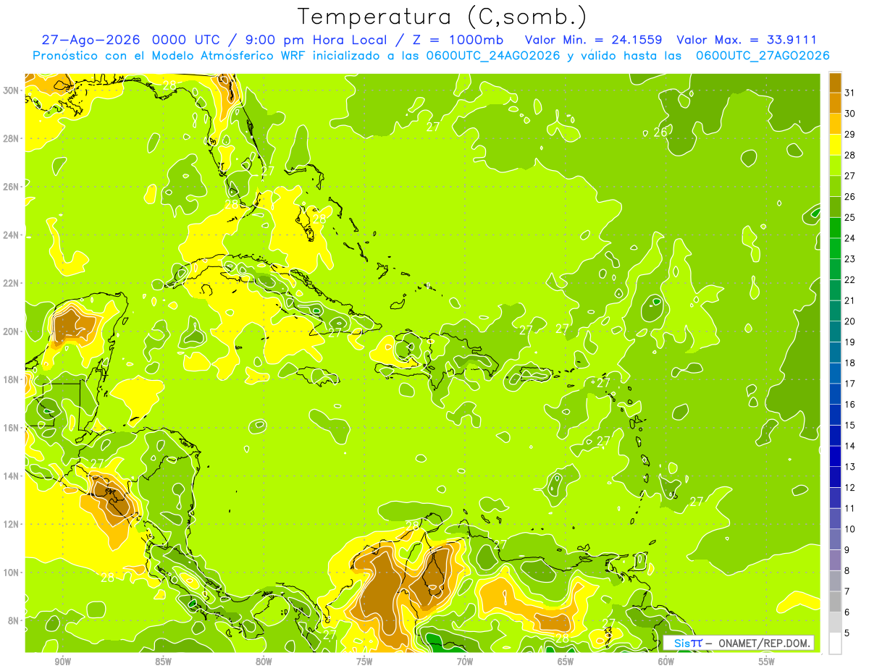This screenshot has height=671, width=869.
Task: Click the color scale value "17"
Action: [850, 384]
